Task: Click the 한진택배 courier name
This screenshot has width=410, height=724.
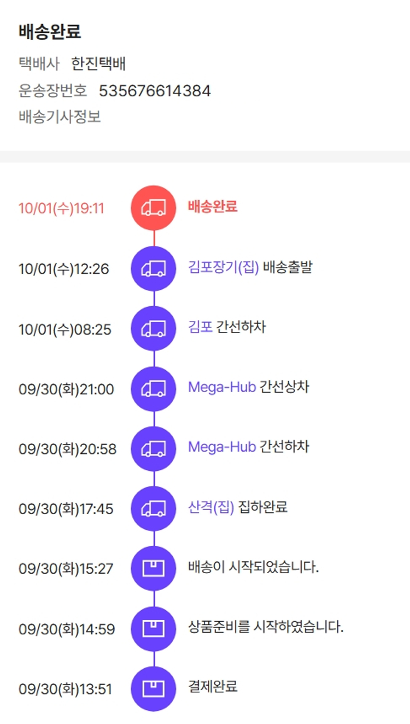Action: [98, 65]
